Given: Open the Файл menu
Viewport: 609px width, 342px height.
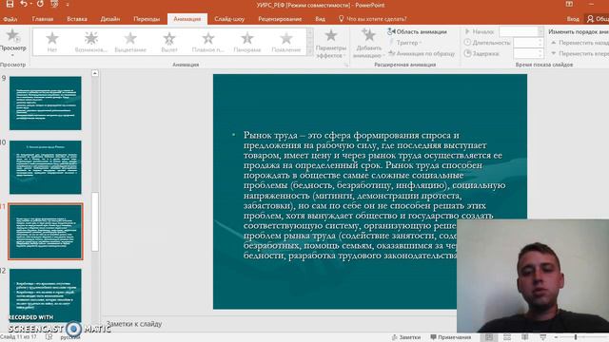Looking at the screenshot, I should coord(10,19).
